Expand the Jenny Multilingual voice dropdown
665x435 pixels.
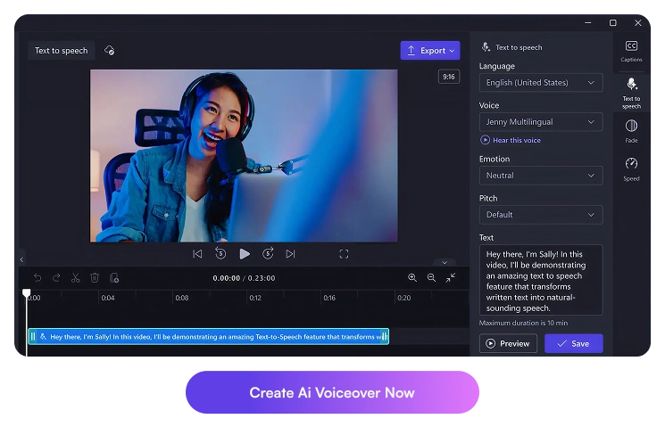(x=540, y=122)
